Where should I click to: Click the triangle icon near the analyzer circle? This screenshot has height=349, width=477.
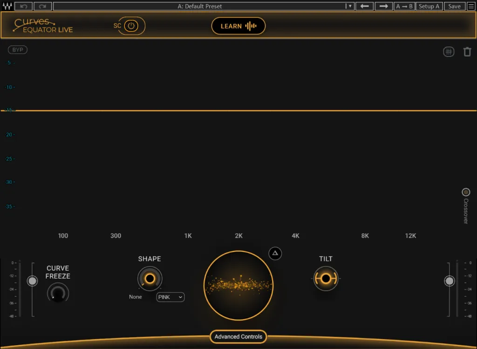pyautogui.click(x=275, y=253)
